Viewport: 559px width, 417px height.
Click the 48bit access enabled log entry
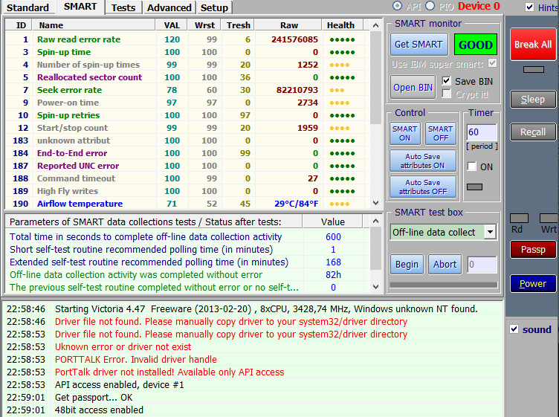click(99, 410)
